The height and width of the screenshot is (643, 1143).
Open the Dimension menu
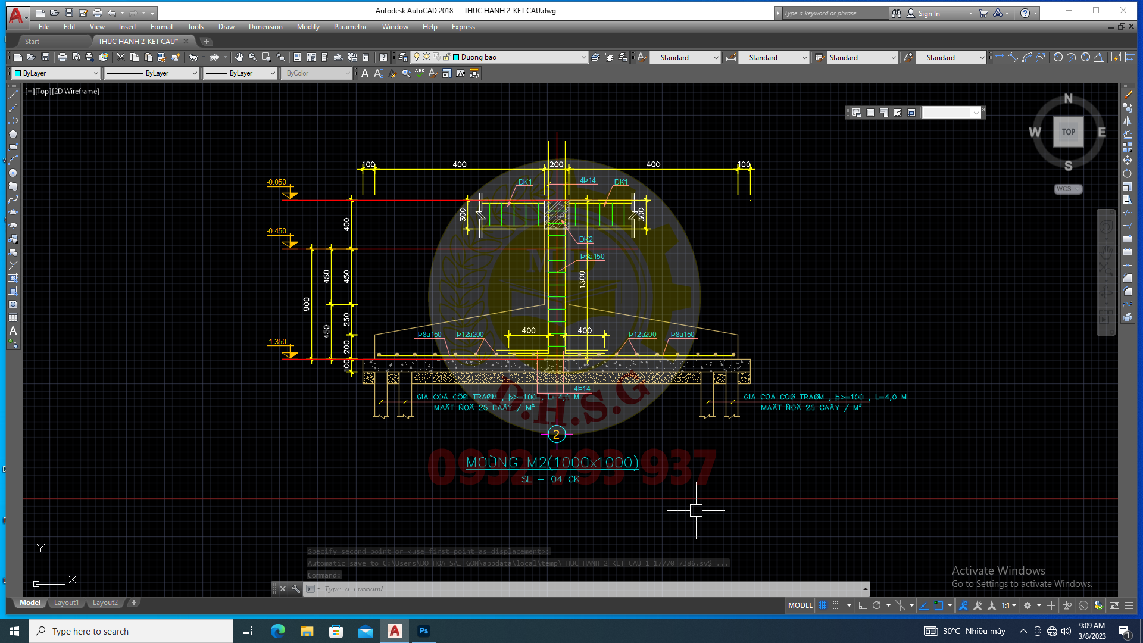[264, 26]
